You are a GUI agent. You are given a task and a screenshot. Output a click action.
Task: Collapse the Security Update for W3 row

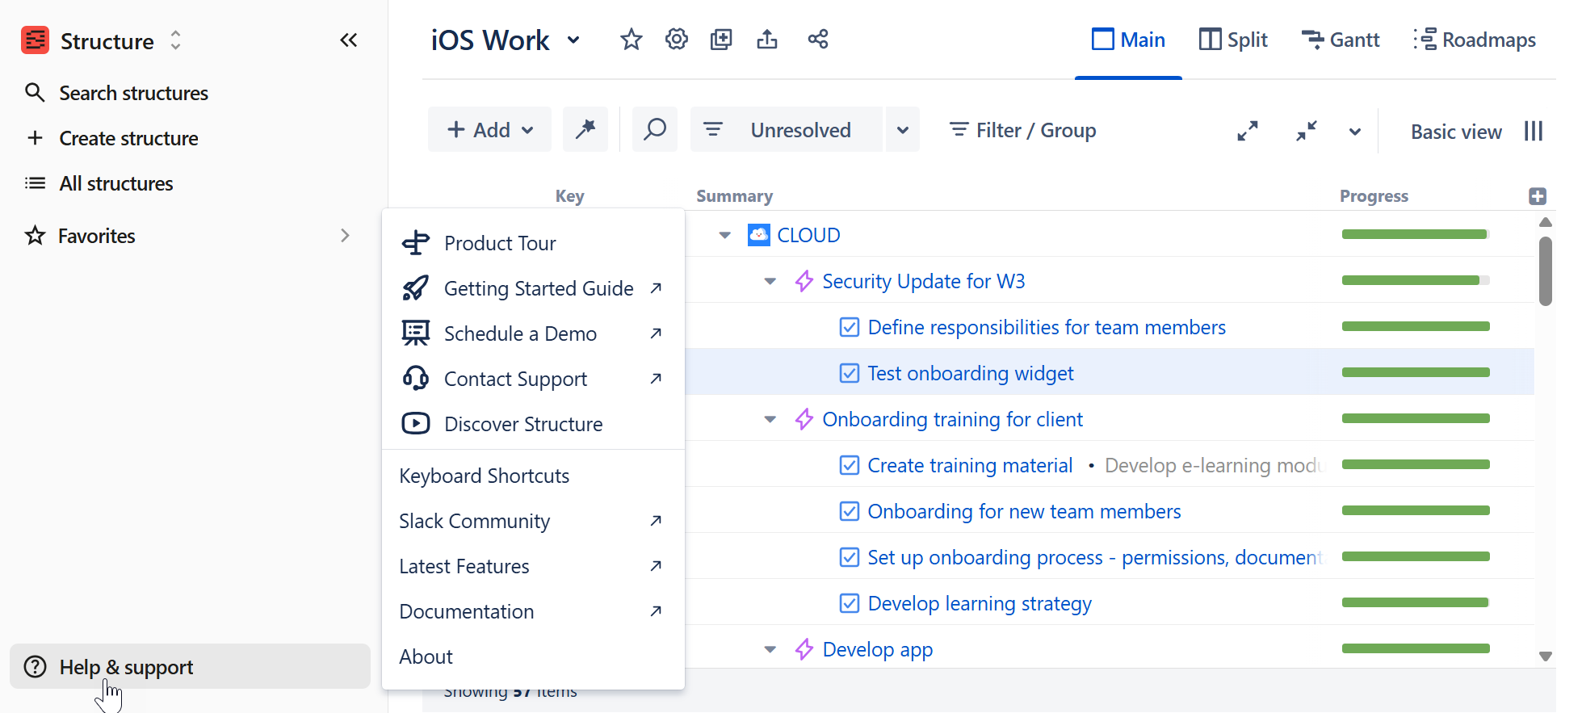770,281
